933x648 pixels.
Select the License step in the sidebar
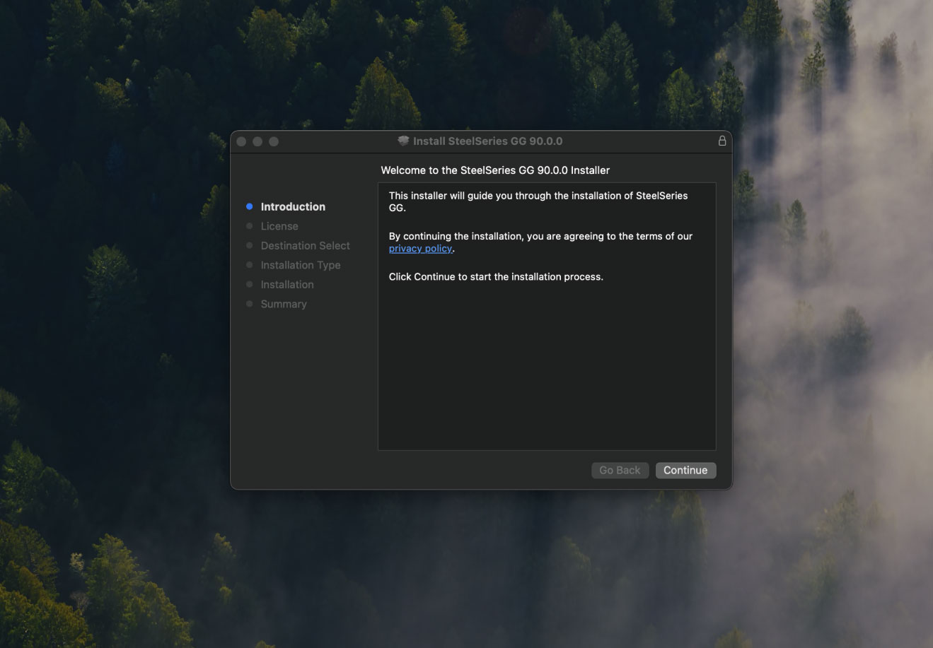click(x=279, y=226)
